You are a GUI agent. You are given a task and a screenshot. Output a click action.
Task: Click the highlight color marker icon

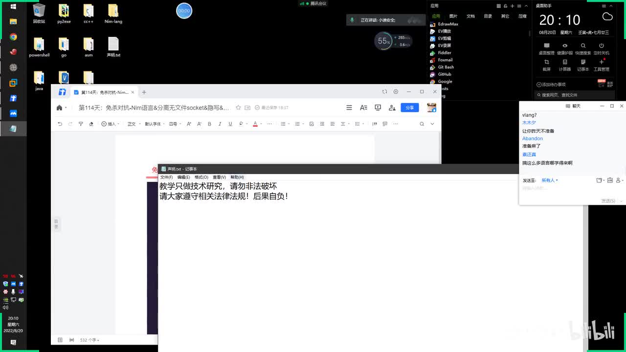pyautogui.click(x=241, y=124)
